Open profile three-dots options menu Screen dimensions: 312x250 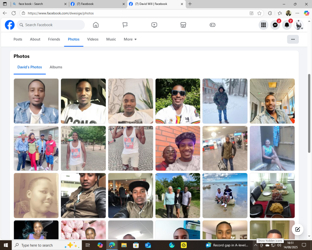click(293, 39)
